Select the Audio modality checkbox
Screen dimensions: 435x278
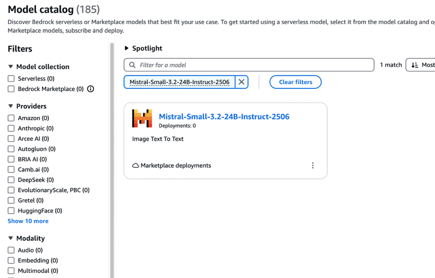point(11,250)
